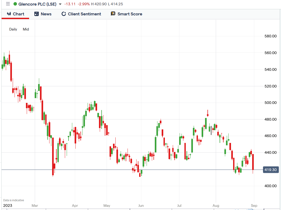Click the 2023 year label
The height and width of the screenshot is (210, 281).
8,205
